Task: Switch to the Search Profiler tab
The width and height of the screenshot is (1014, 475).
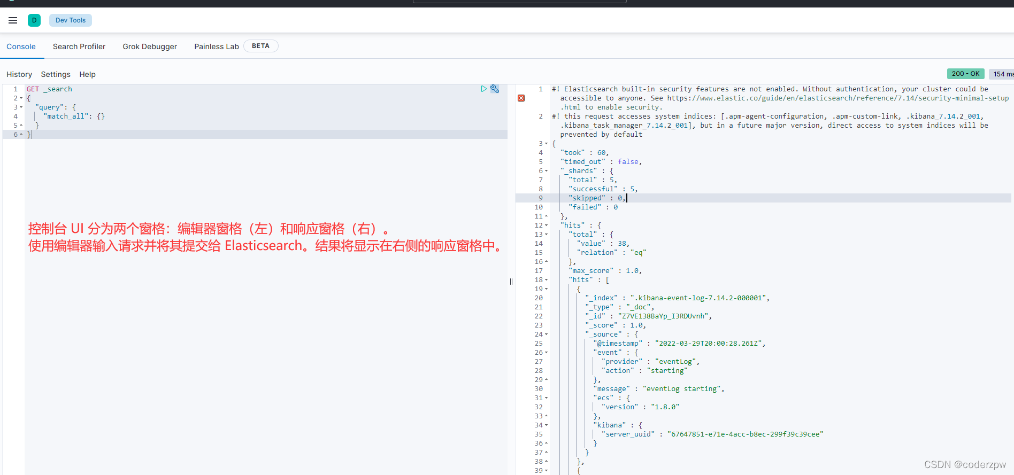Action: coord(79,46)
